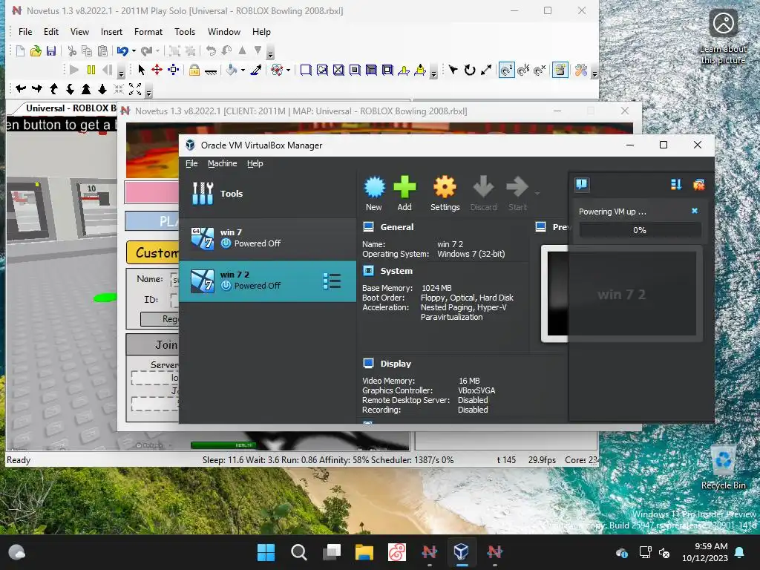The image size is (760, 570).
Task: Open the Window menu in Novetus Studio
Action: pos(224,31)
